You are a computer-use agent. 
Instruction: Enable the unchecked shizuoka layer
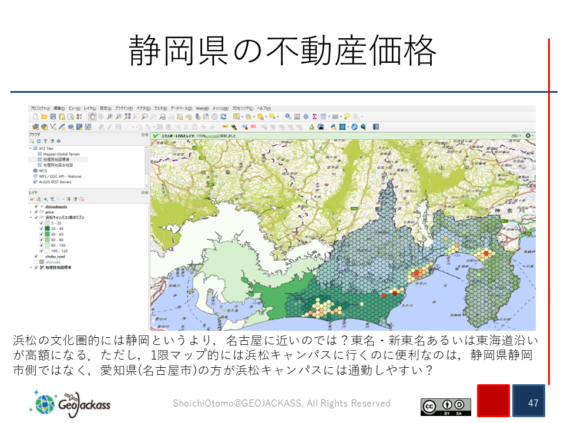point(36,262)
